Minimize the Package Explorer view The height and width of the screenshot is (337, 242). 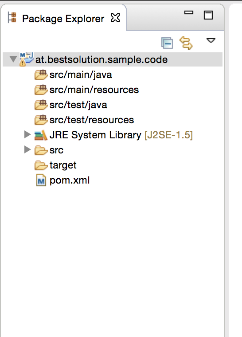click(x=189, y=13)
